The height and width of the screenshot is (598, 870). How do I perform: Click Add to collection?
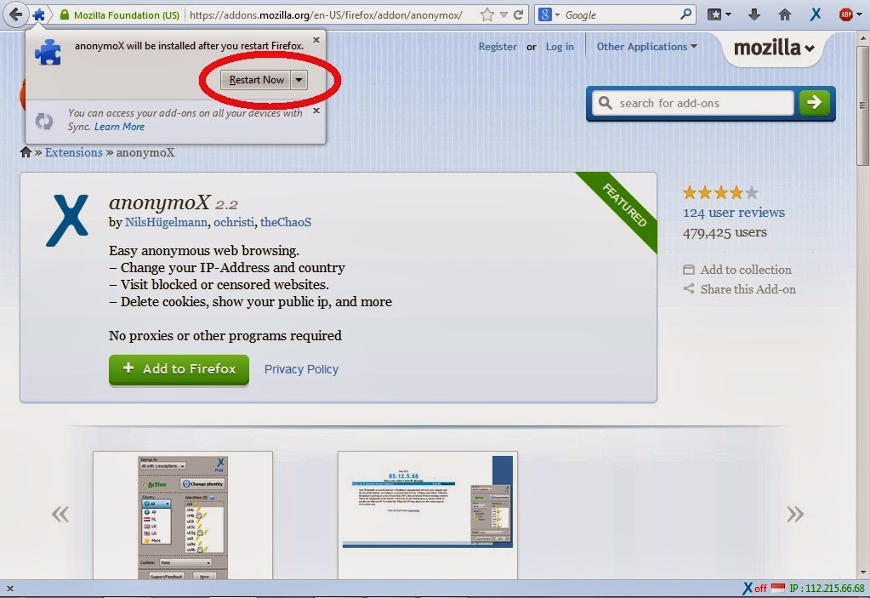(737, 270)
